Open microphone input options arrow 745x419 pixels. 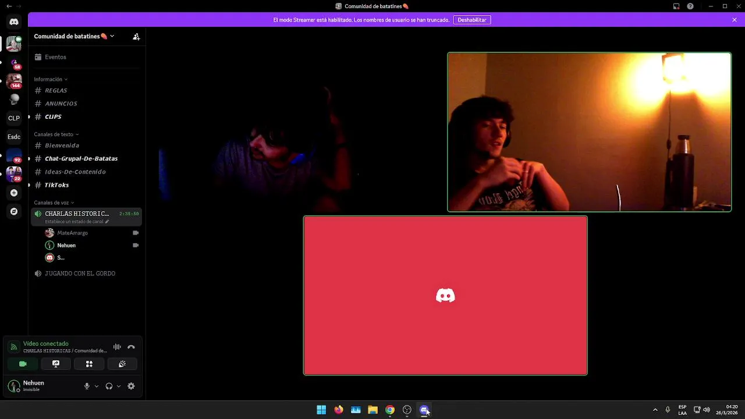tap(97, 386)
